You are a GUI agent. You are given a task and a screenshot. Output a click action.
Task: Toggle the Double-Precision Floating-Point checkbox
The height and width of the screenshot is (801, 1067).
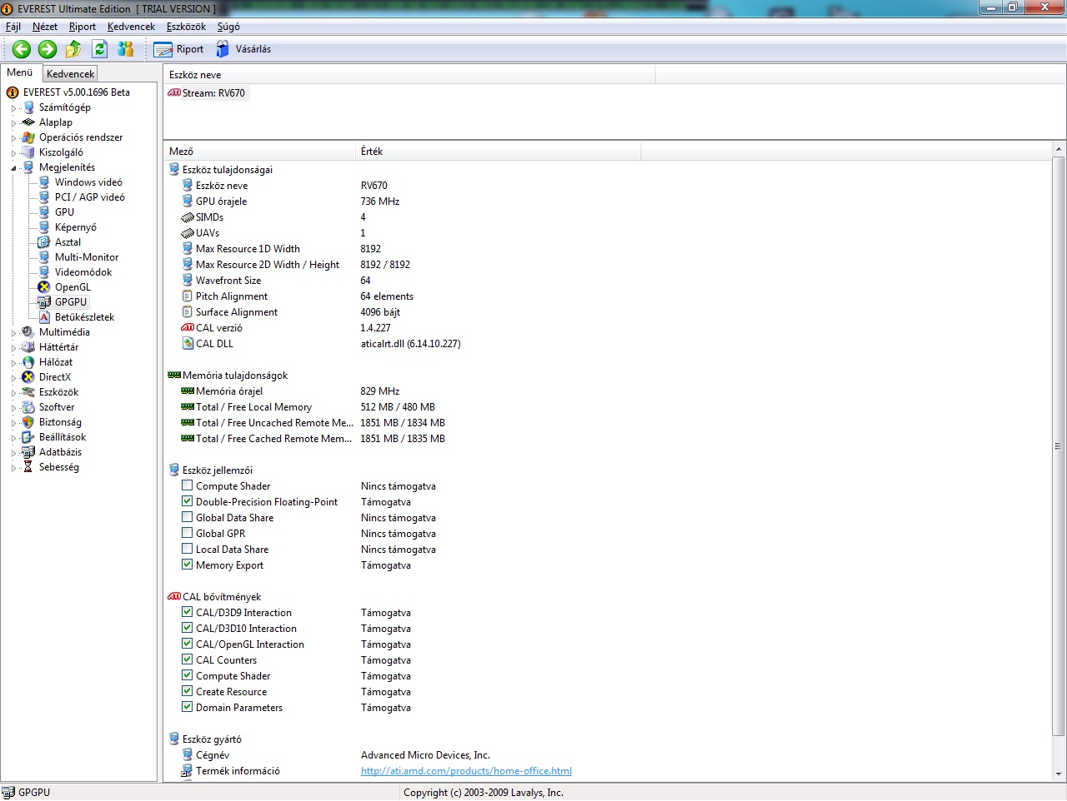[x=188, y=501]
